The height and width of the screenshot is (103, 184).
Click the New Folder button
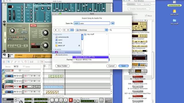pyautogui.click(x=62, y=66)
